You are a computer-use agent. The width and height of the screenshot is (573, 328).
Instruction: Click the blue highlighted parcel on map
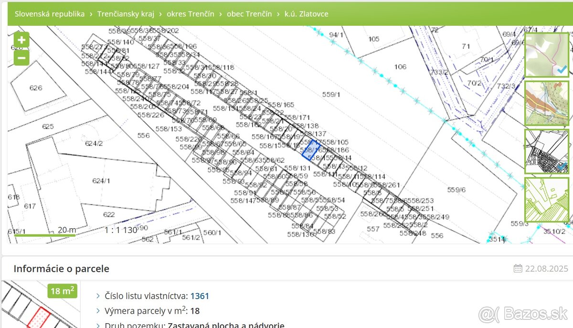pos(311,150)
